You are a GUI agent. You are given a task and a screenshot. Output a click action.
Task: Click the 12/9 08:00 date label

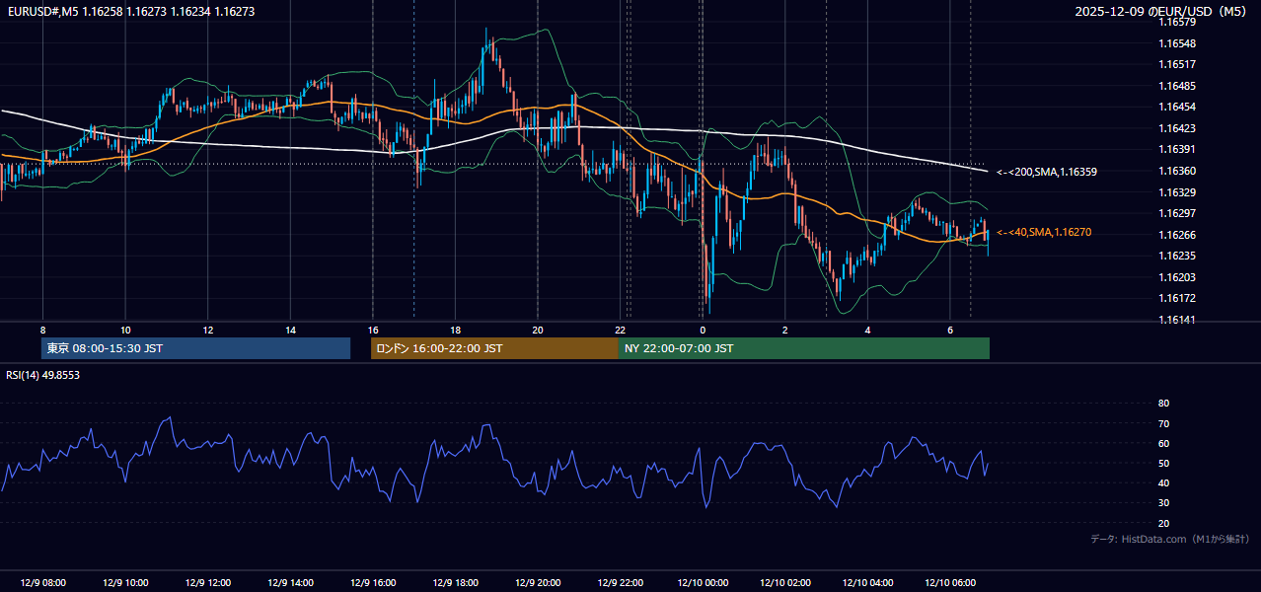42,583
